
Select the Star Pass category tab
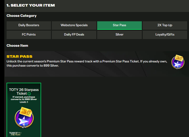tap(119, 25)
